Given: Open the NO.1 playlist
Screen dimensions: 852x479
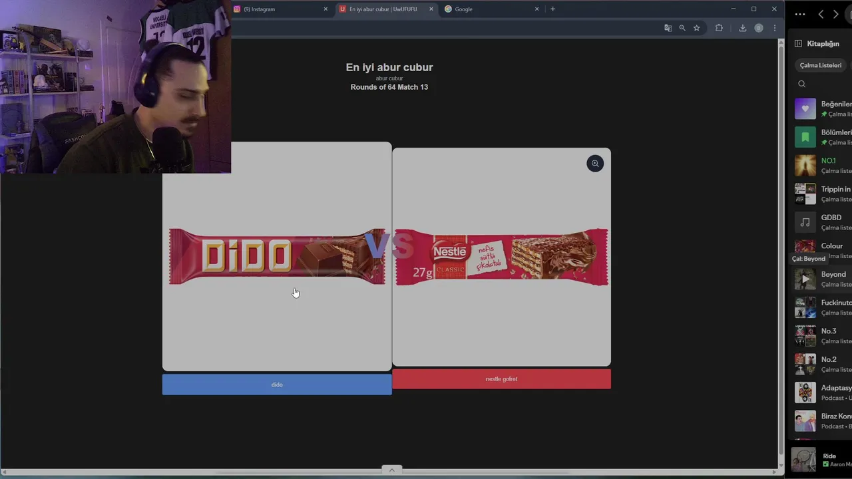Looking at the screenshot, I should click(x=823, y=166).
